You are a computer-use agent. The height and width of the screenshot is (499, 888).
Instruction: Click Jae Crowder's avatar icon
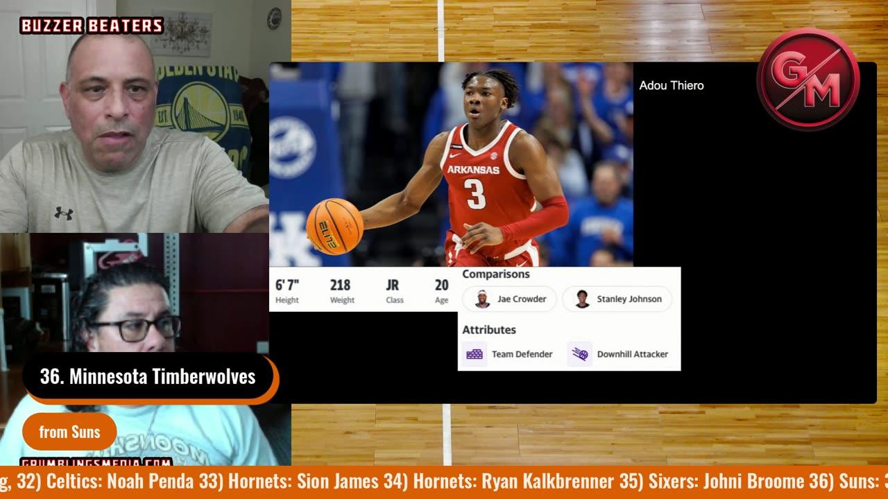[482, 299]
